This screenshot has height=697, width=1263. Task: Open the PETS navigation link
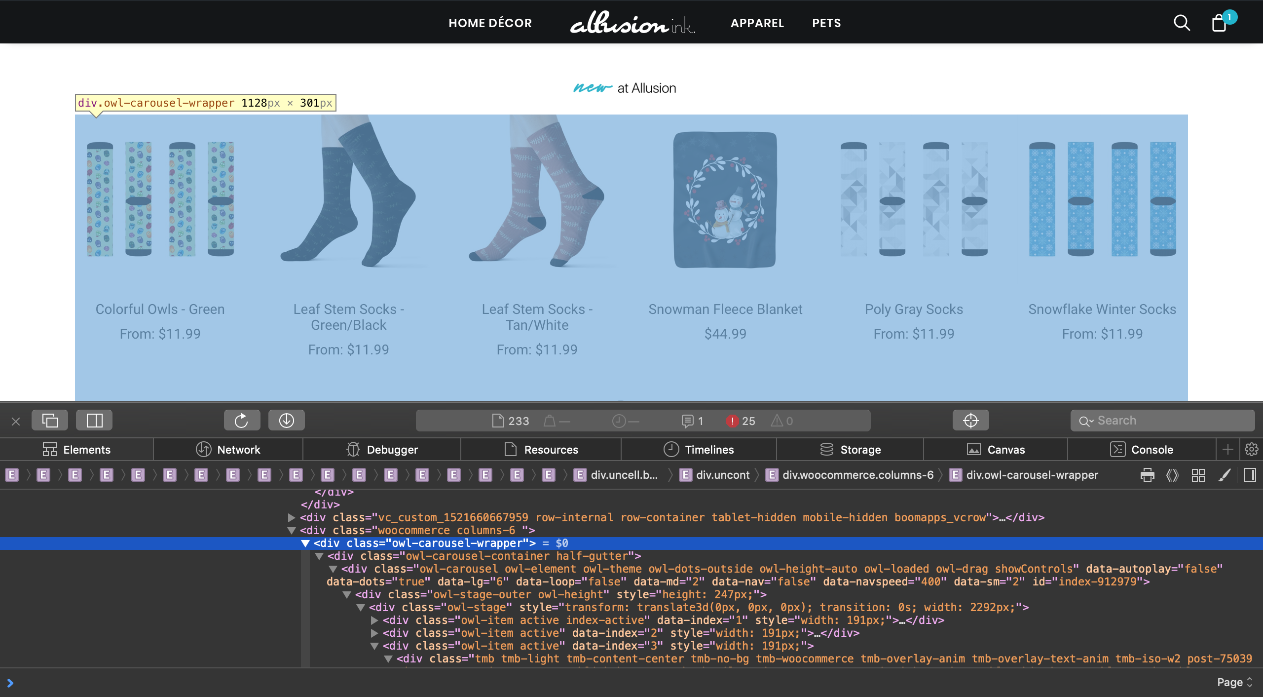pos(826,23)
